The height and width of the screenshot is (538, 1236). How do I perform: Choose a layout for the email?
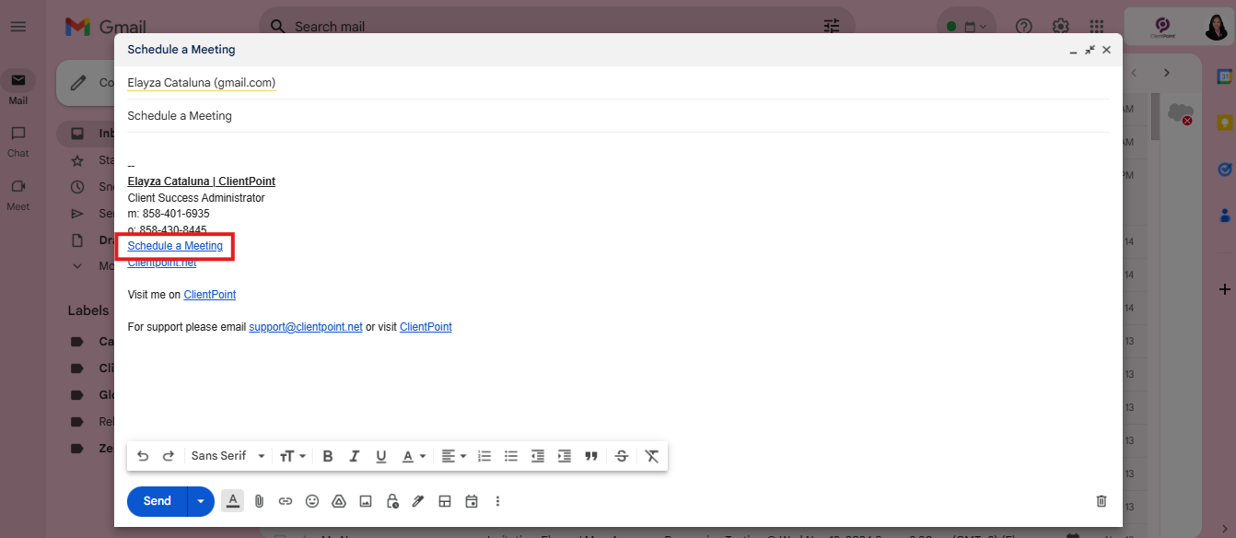point(445,501)
